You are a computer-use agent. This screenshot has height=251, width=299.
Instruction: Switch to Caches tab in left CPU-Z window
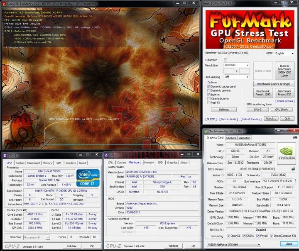[x=20, y=163]
